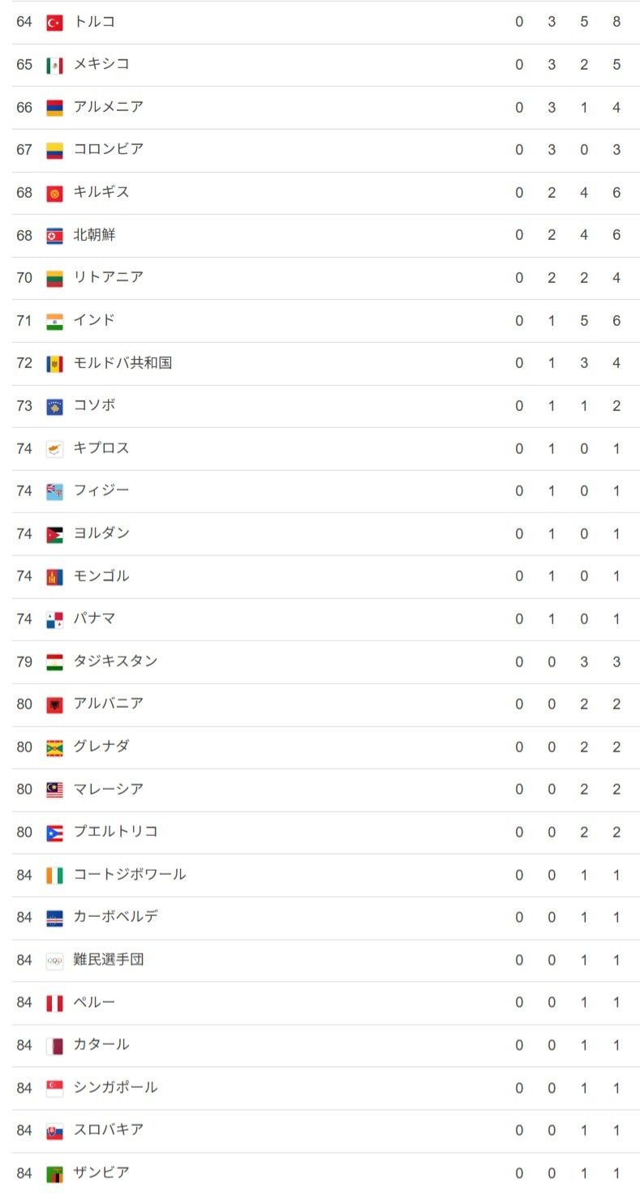Click the Zambia flag icon
The width and height of the screenshot is (640, 1199).
click(x=54, y=1174)
